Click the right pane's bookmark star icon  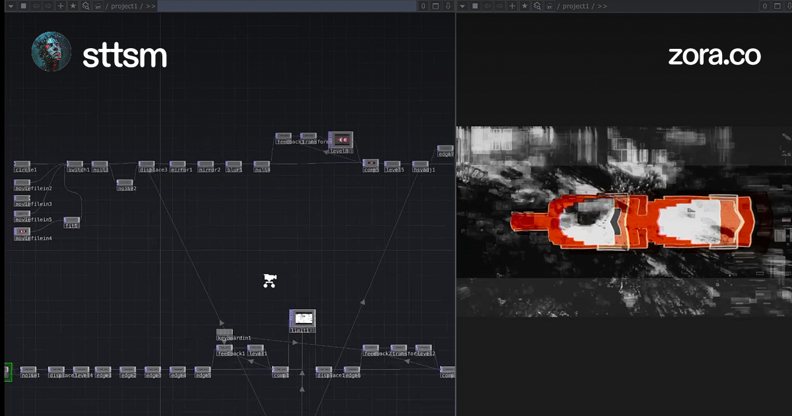coord(525,6)
